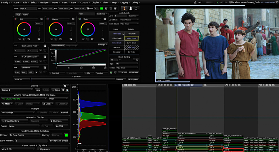Toggle the Overlays checkbox in Information Display
Screen dimensions: 279x152
click(x=51, y=121)
